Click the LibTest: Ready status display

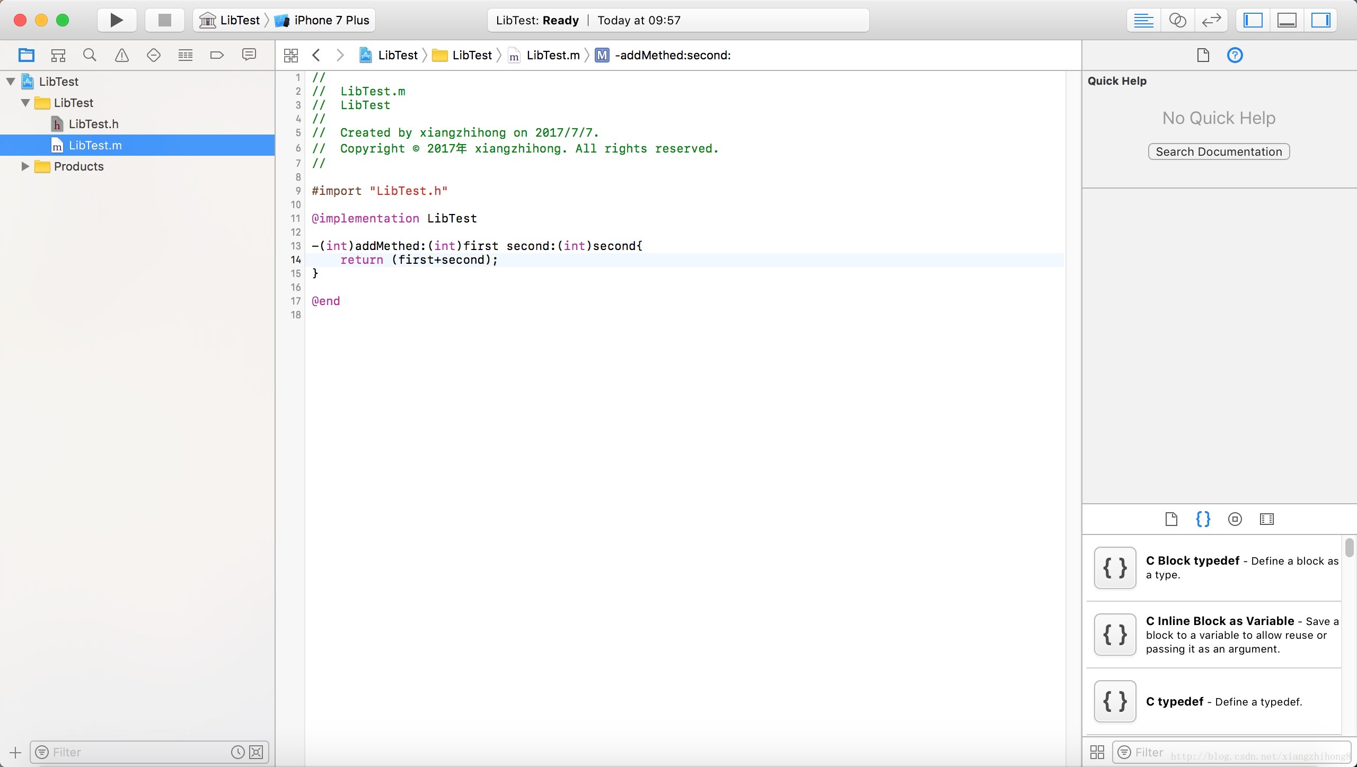pyautogui.click(x=678, y=20)
